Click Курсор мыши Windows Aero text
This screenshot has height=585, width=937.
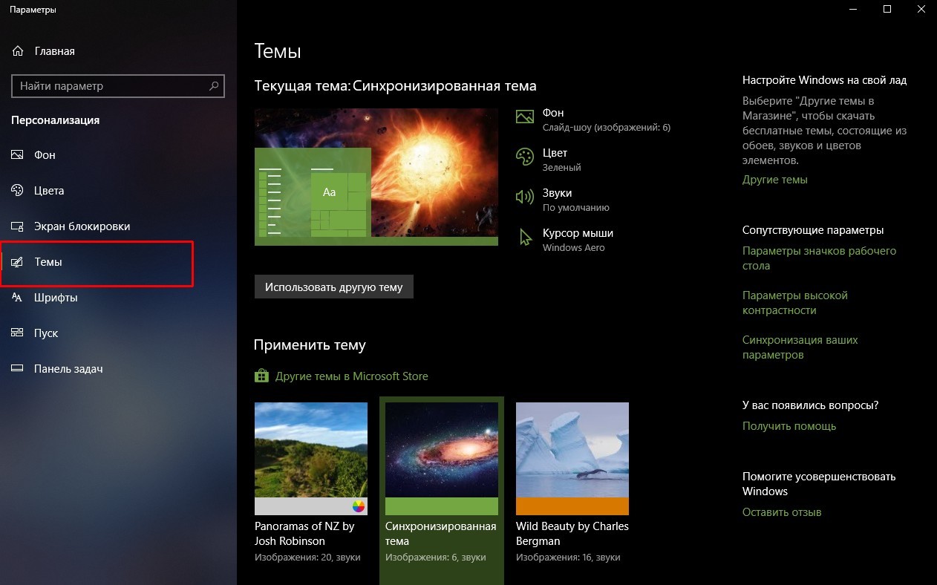pyautogui.click(x=578, y=240)
